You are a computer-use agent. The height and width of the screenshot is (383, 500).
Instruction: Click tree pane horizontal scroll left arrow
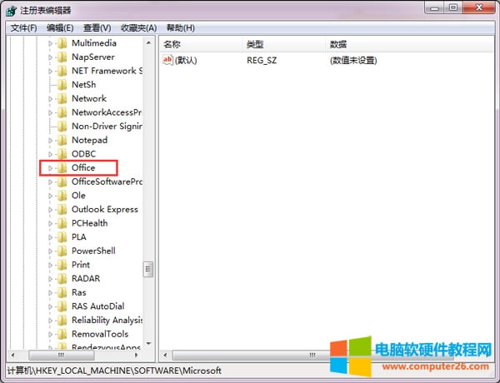(12, 355)
